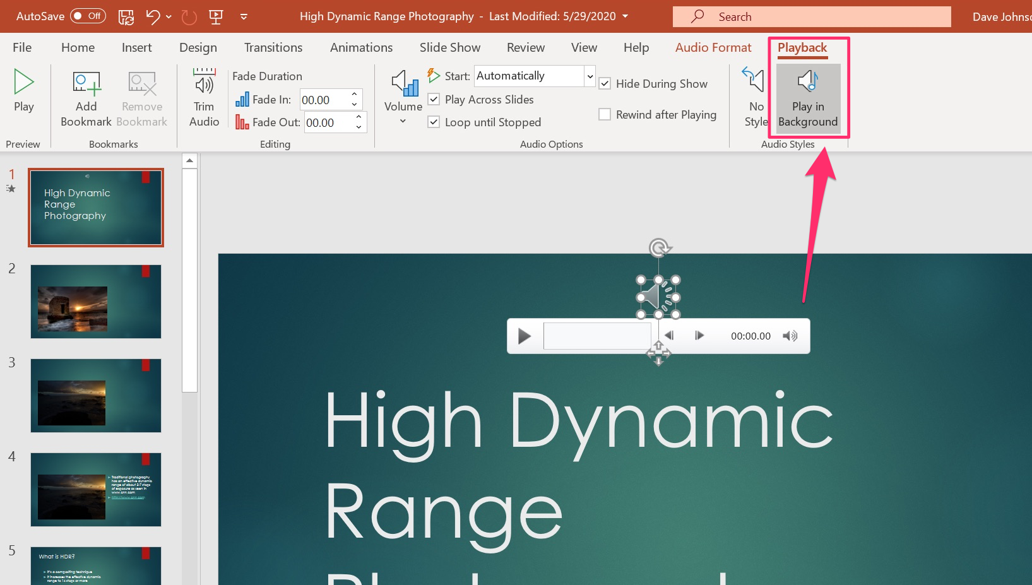Open the Design tab

198,47
